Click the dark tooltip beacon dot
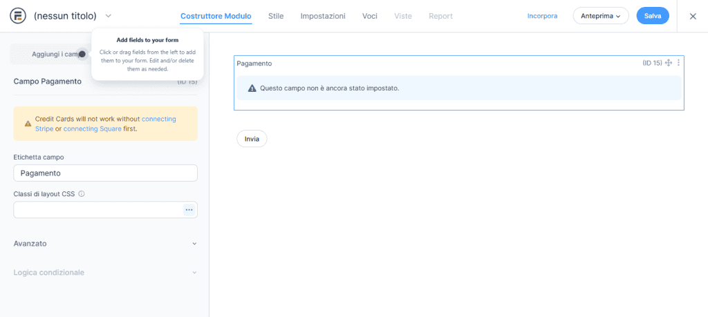708x317 pixels. point(82,54)
